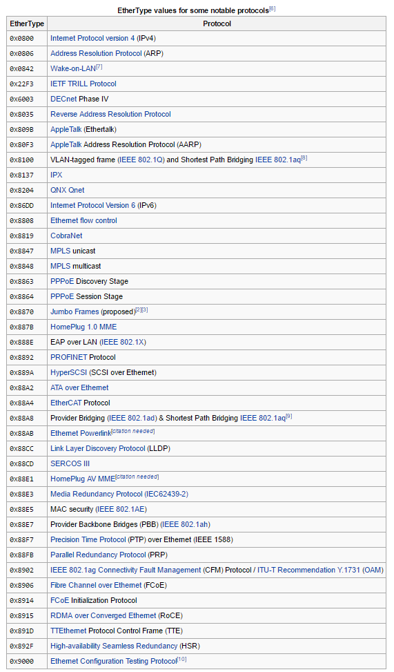Follow the SERCOS III link
The image size is (394, 672).
[70, 463]
